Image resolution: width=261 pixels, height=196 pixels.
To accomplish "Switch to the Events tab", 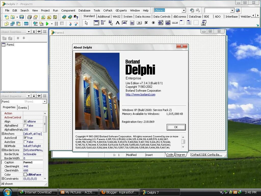I will (x=23, y=108).
